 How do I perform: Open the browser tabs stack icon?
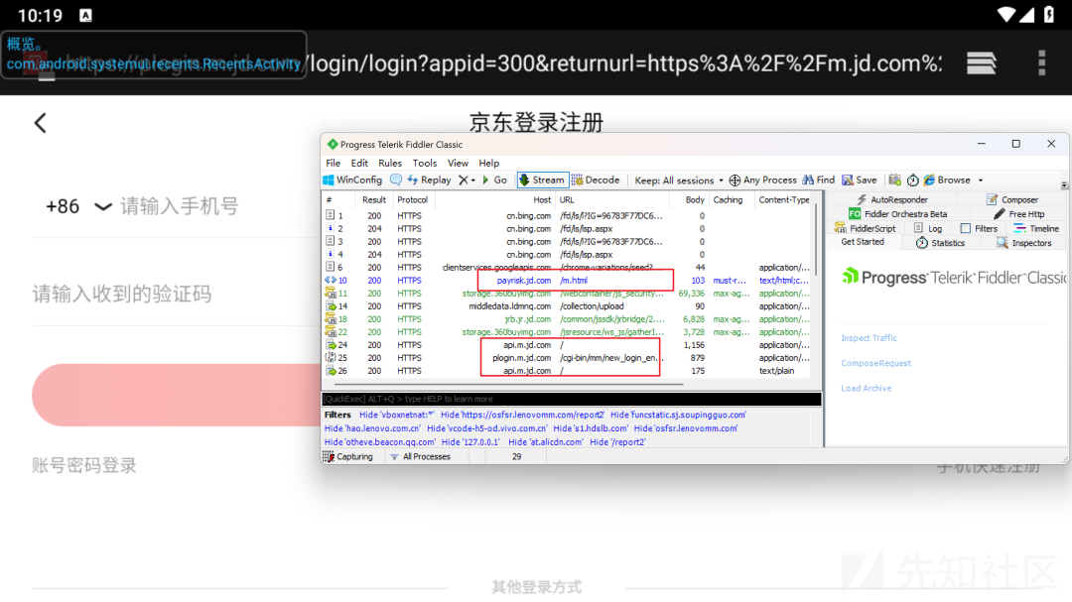(981, 62)
